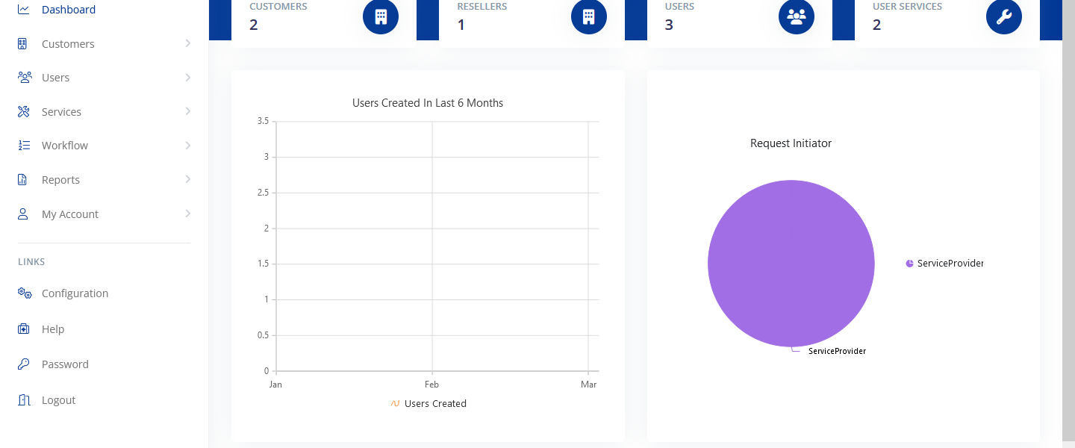Click the vertical page scrollbar
The height and width of the screenshot is (448, 1075).
pos(1068,224)
